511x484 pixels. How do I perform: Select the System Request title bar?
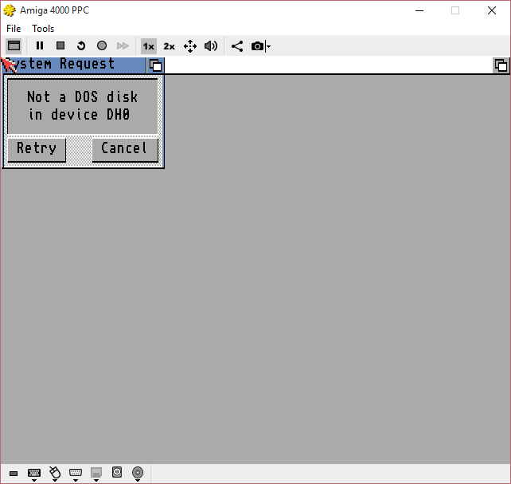click(74, 65)
